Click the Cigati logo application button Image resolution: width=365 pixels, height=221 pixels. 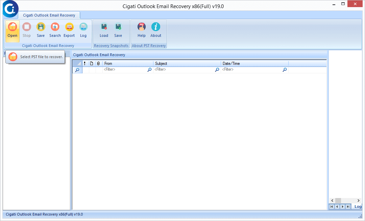point(10,9)
